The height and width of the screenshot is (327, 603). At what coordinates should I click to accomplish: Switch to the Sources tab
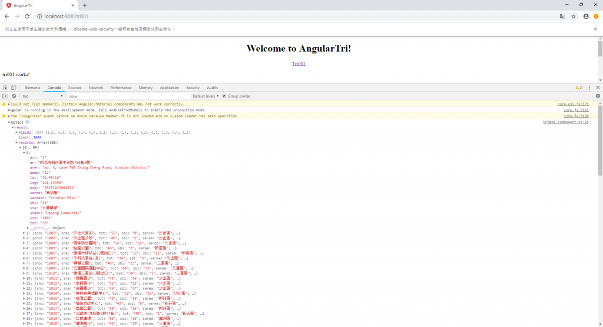click(x=75, y=88)
